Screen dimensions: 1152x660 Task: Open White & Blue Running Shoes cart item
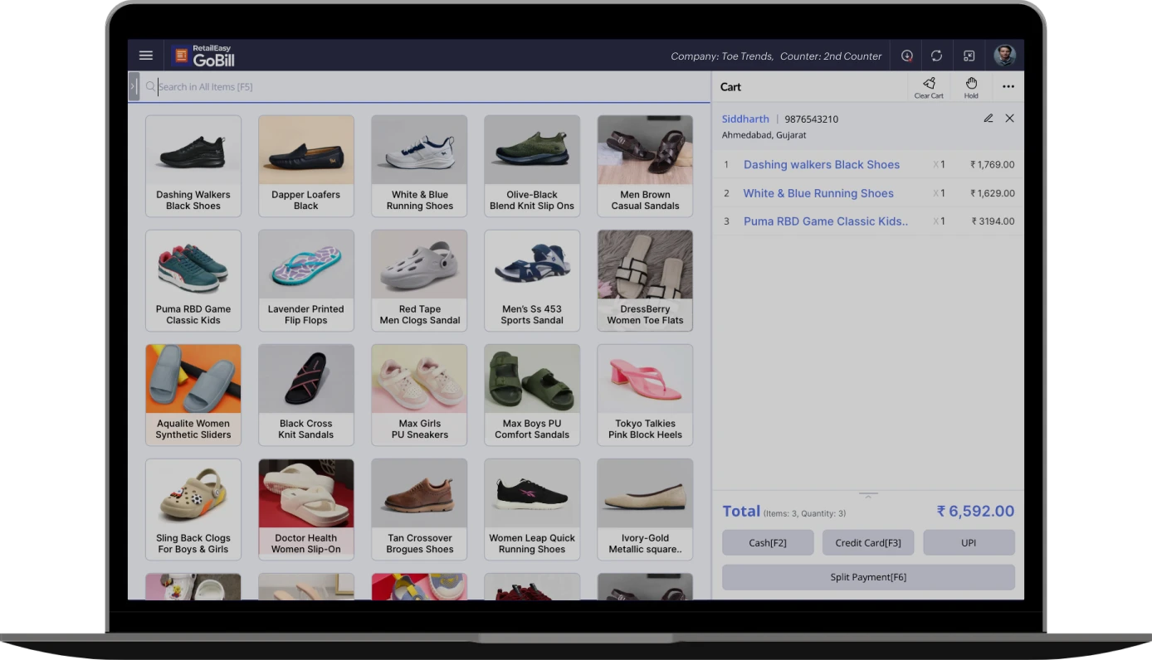coord(818,193)
